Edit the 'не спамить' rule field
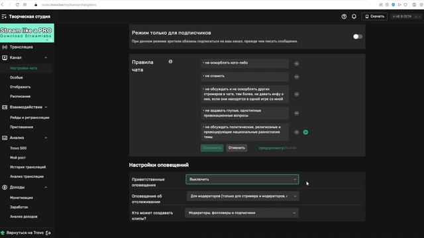 coord(244,77)
